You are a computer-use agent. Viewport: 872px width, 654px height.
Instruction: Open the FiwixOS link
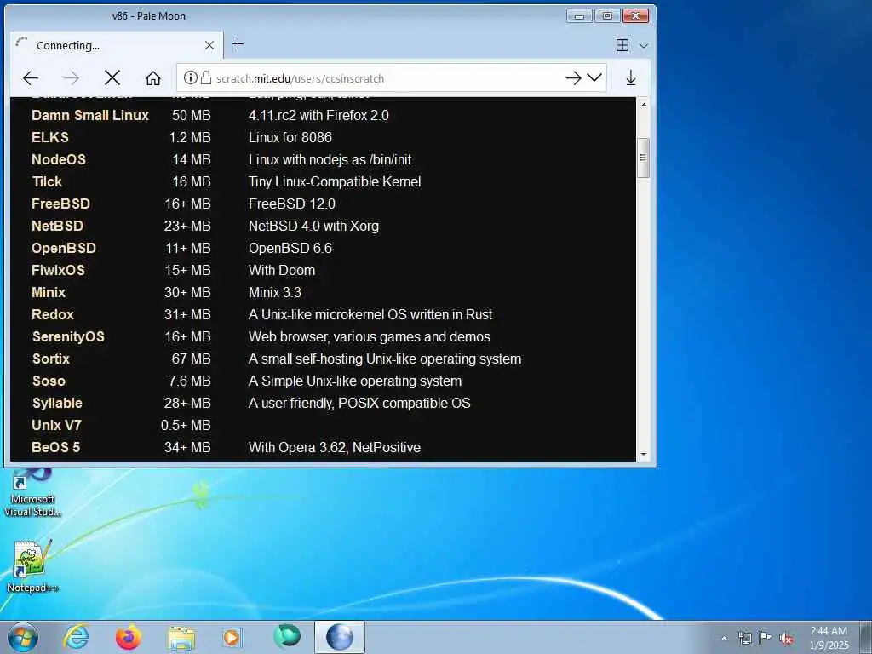pyautogui.click(x=58, y=270)
